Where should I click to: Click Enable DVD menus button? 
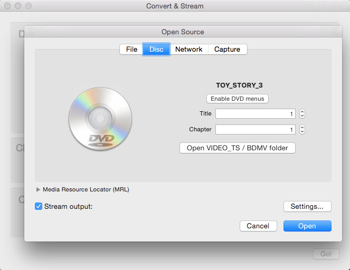237,99
